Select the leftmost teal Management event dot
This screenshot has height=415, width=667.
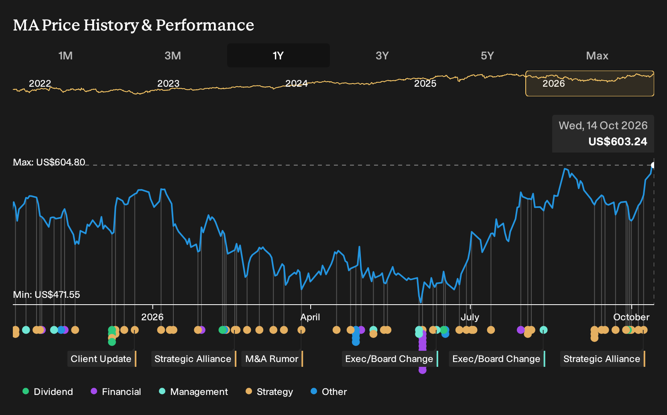[x=26, y=330]
